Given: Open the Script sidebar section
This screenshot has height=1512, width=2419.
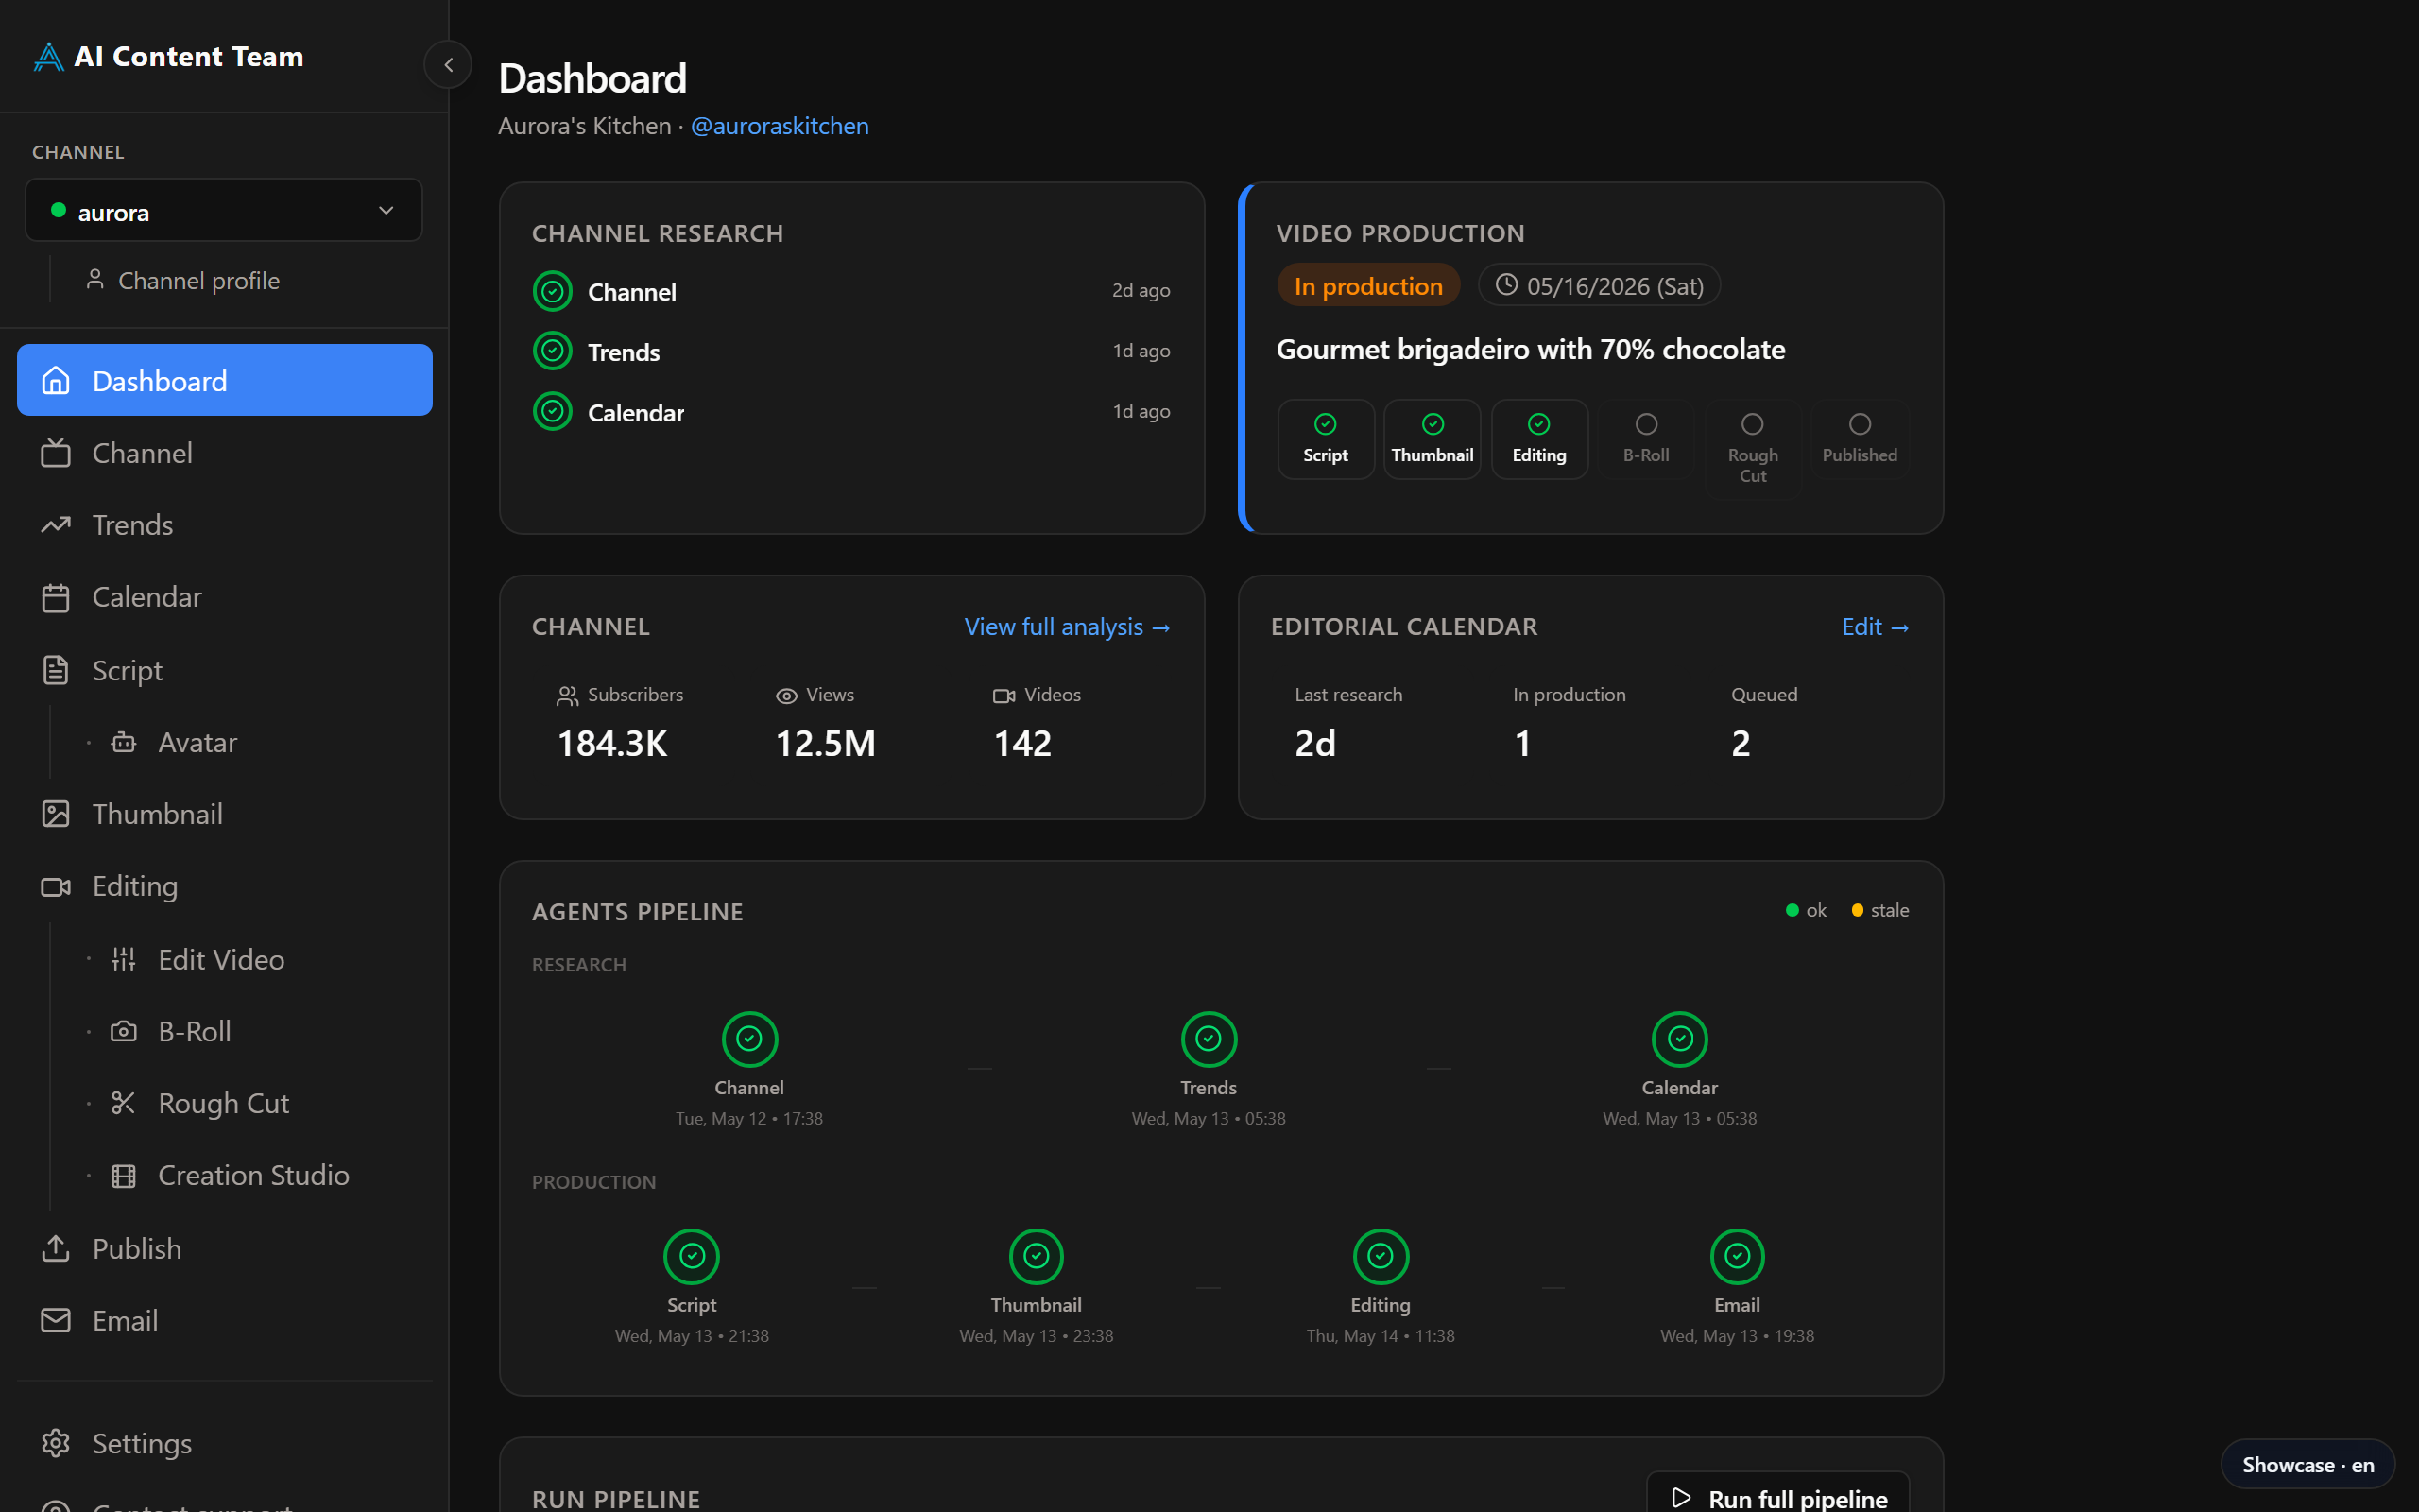Looking at the screenshot, I should click(x=225, y=670).
